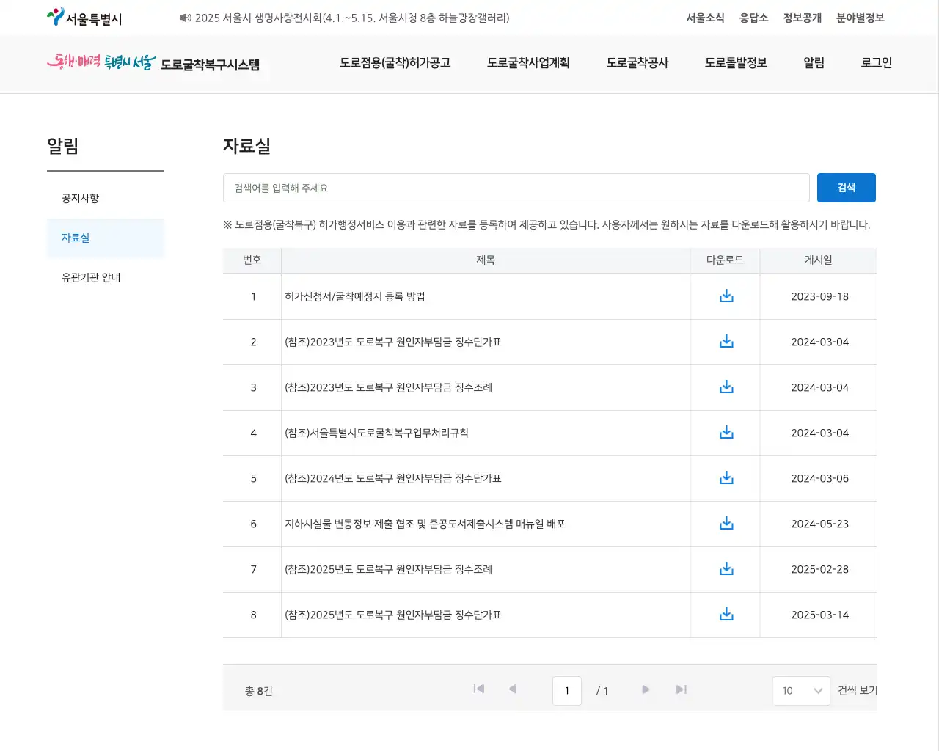Viewport: 939px width, 751px height.
Task: Go to the next page arrow
Action: click(646, 689)
